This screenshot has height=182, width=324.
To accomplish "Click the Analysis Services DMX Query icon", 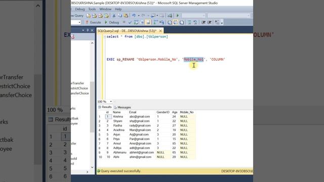I will pos(100,16).
